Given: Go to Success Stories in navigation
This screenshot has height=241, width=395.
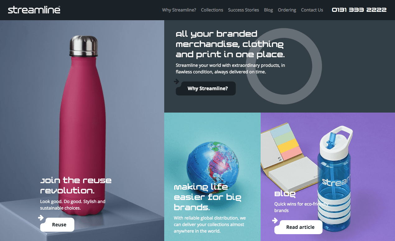Looking at the screenshot, I should pos(244,10).
